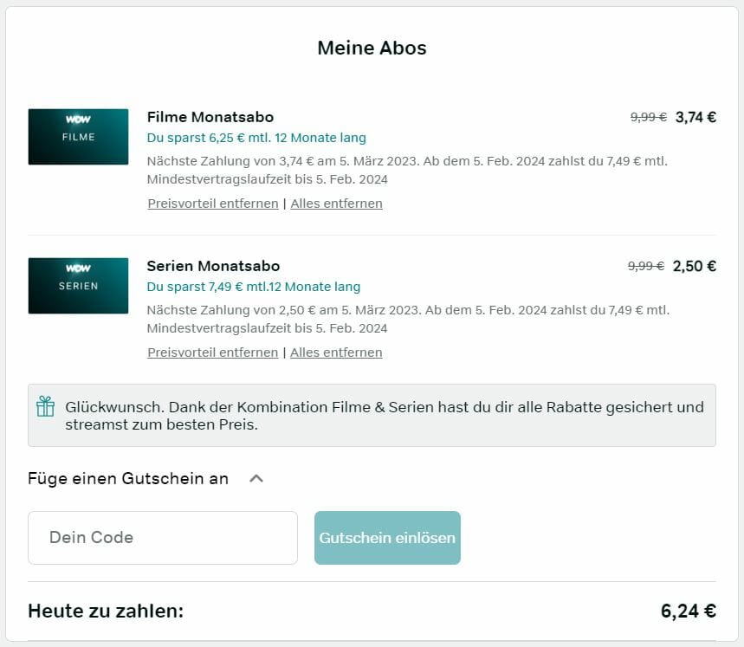Click the total amount 6,24 €
Screen dimensions: 744x647
click(x=688, y=611)
